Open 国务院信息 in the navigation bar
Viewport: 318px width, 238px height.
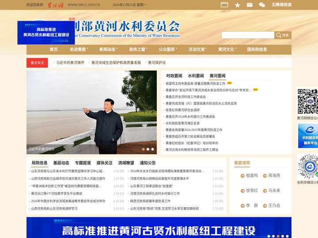coord(257,49)
